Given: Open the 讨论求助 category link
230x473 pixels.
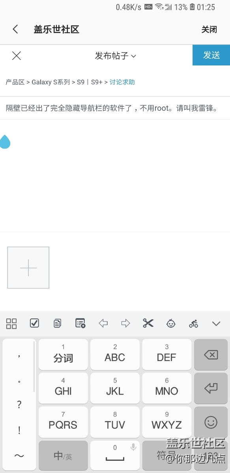Looking at the screenshot, I should [122, 82].
